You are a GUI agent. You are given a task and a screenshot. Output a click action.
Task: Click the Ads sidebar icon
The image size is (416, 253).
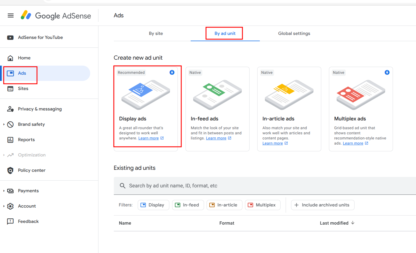10,73
